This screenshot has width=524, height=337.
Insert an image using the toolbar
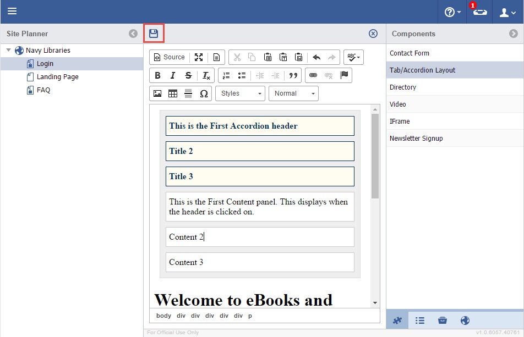click(x=157, y=93)
